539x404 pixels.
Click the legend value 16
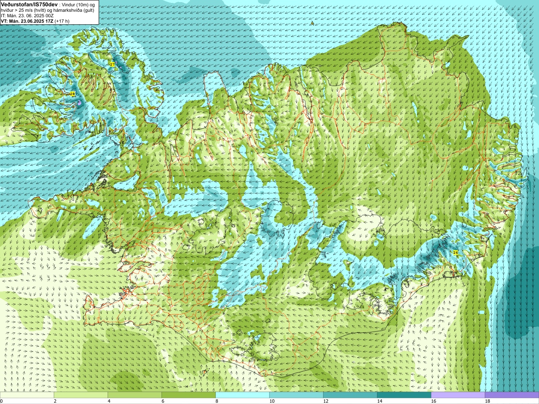coord(433,401)
